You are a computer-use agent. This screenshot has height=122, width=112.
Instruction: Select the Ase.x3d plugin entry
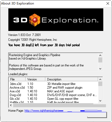(x=15, y=91)
